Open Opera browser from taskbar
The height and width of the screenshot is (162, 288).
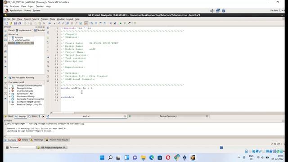click(168, 157)
